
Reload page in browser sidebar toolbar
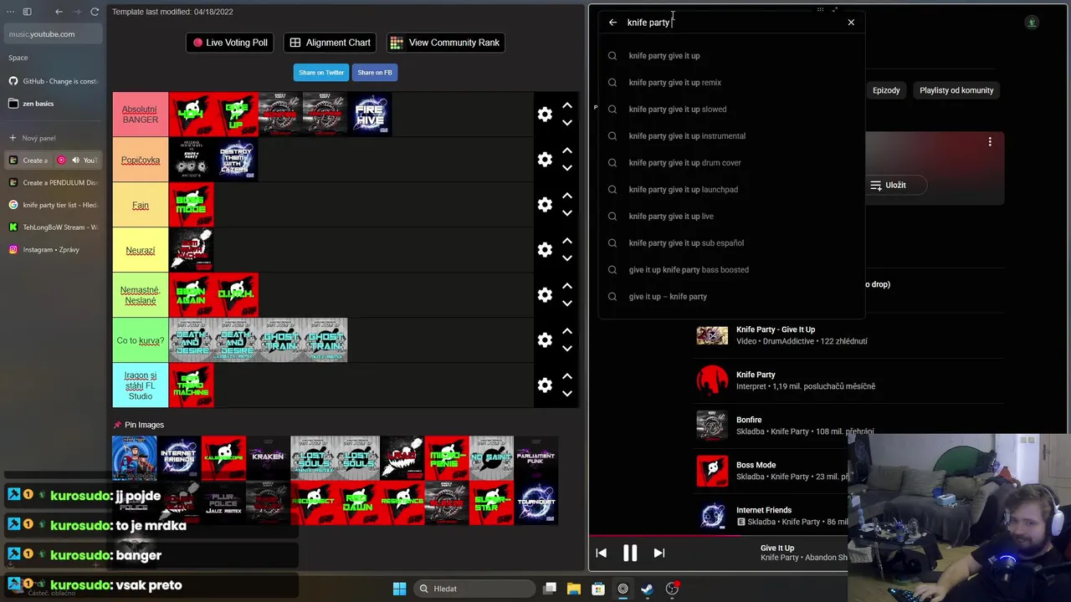pos(95,12)
